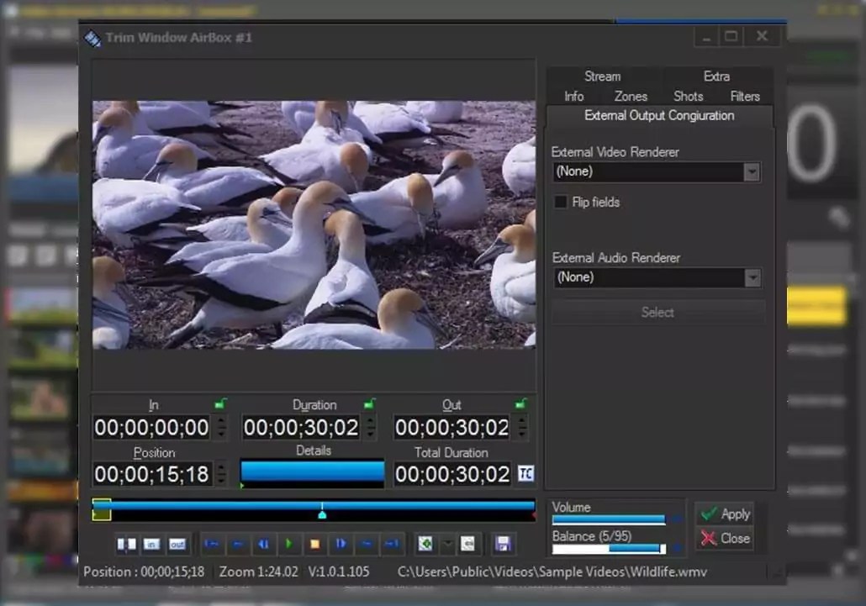Set the In point with the 'in' button
This screenshot has width=866, height=606.
(x=152, y=544)
